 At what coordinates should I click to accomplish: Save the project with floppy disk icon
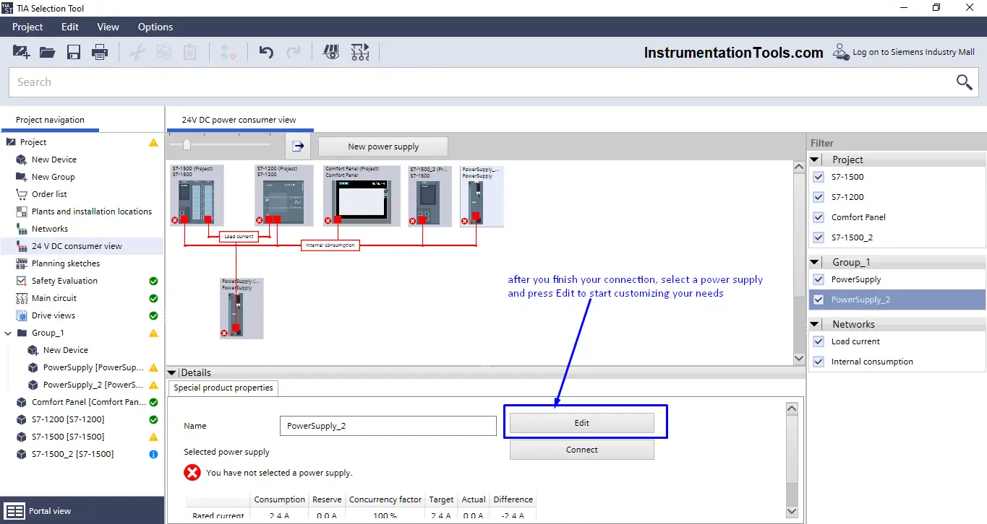74,52
